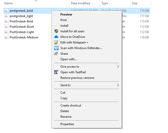This screenshot has height=133, width=168.
Task: Select the PostGrotesk-Medium file name
Action: (x=24, y=37)
